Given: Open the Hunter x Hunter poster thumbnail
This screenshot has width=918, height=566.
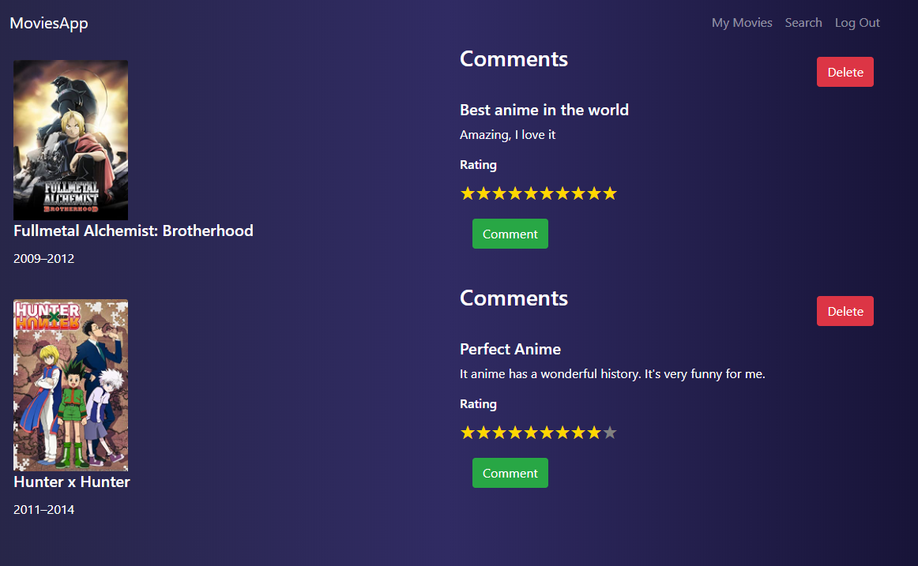Looking at the screenshot, I should pyautogui.click(x=71, y=385).
